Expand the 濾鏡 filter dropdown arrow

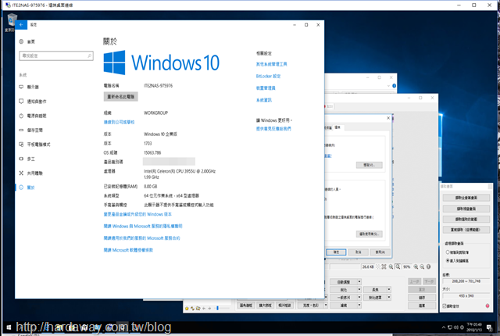359,305
